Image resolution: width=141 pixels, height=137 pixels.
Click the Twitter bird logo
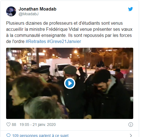coord(130,9)
